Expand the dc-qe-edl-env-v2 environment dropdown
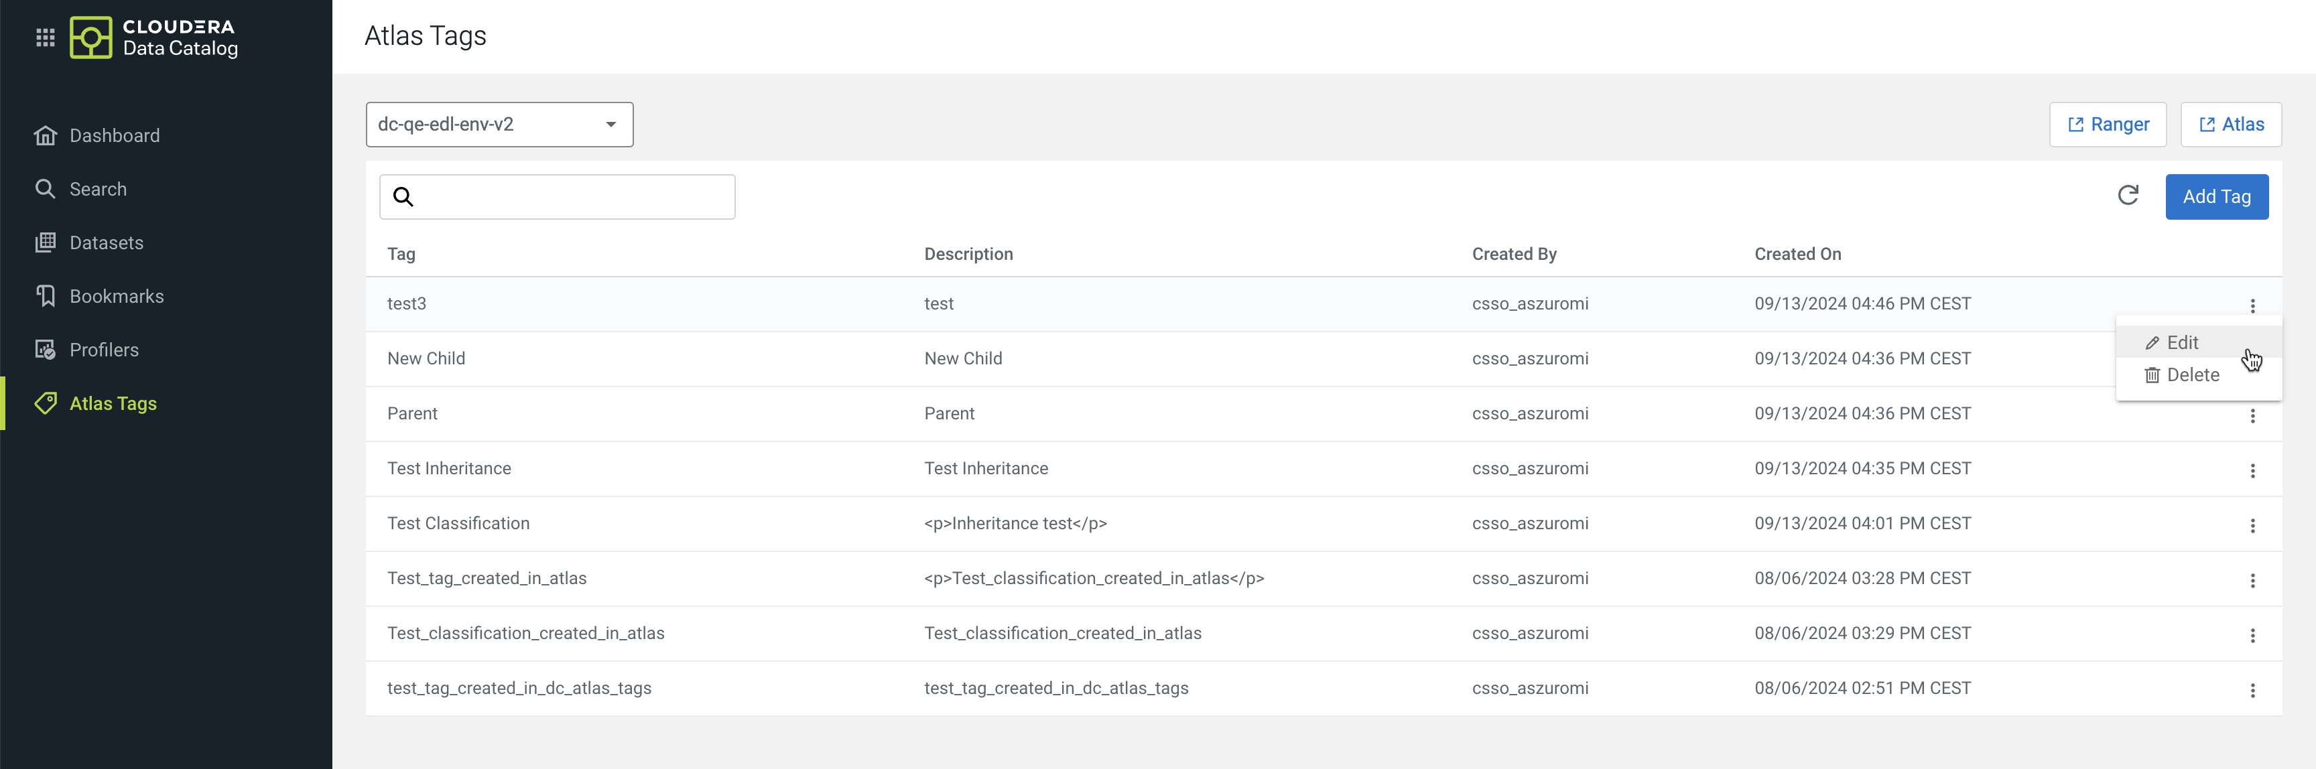This screenshot has width=2316, height=769. pyautogui.click(x=499, y=125)
